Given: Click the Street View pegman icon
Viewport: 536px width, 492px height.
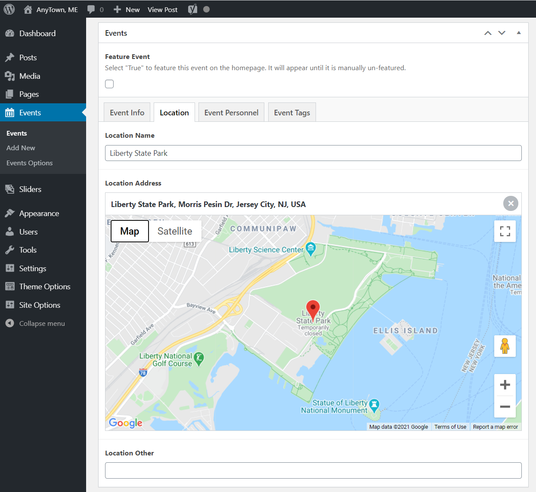Looking at the screenshot, I should tap(505, 346).
